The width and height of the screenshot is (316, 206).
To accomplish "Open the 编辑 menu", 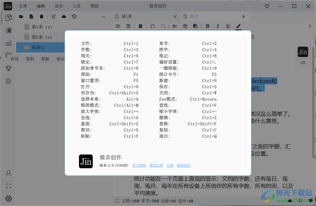I will pyautogui.click(x=41, y=6).
